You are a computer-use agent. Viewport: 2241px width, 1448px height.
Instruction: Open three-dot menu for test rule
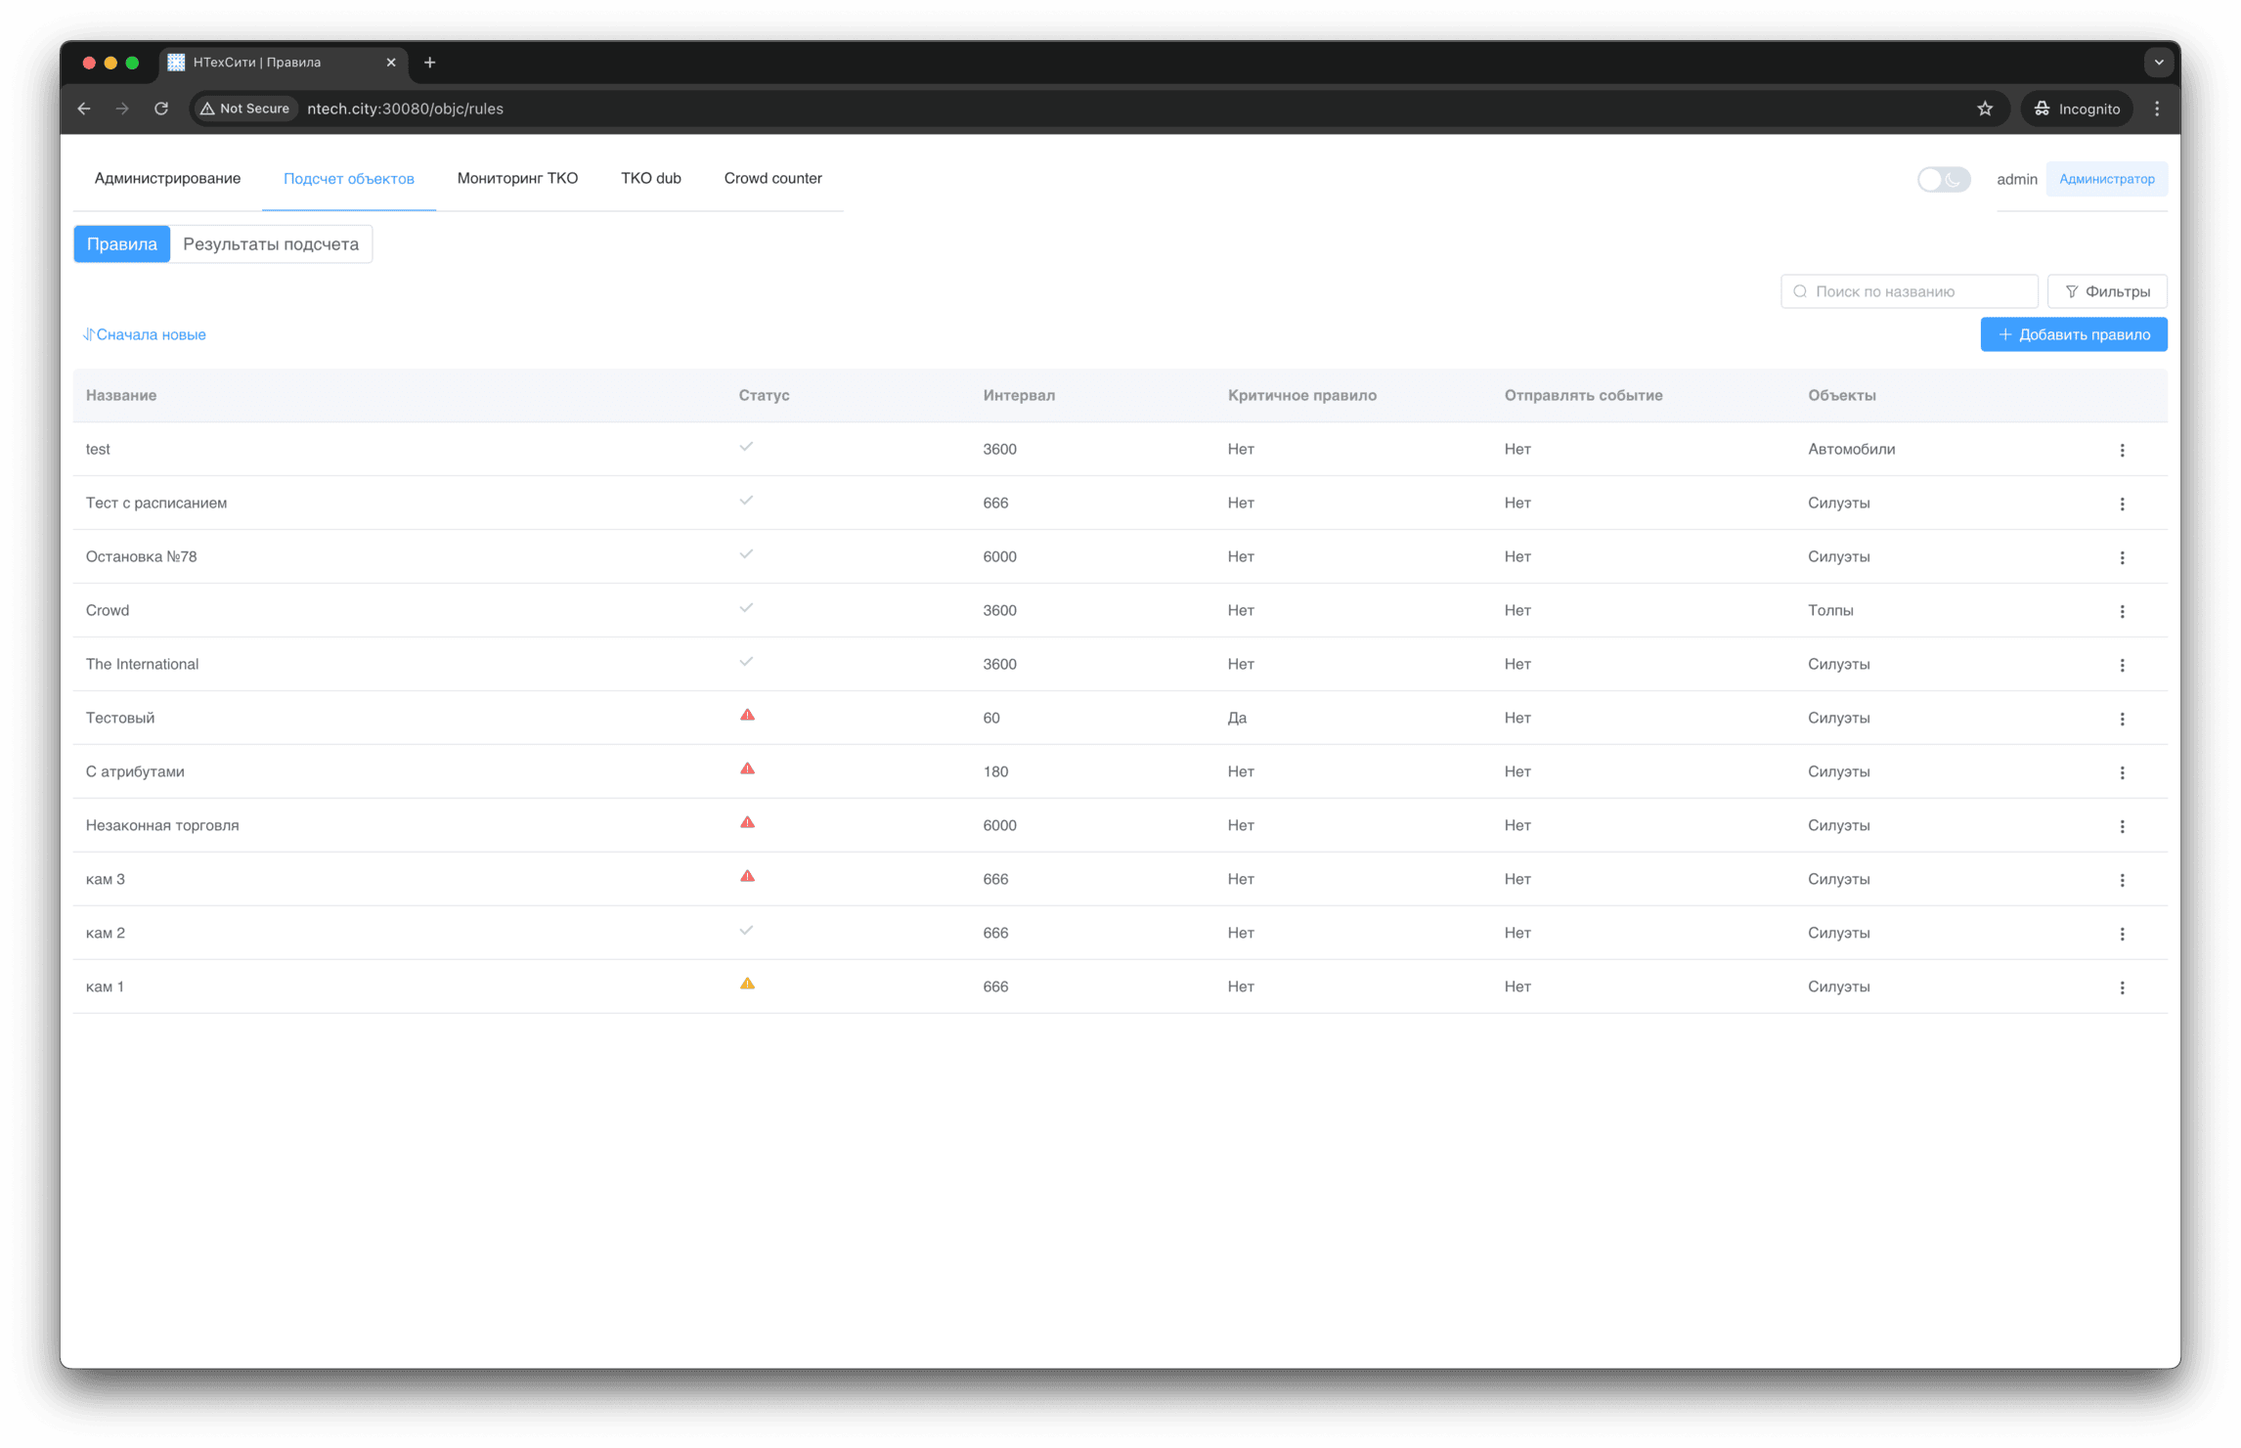(x=2122, y=450)
